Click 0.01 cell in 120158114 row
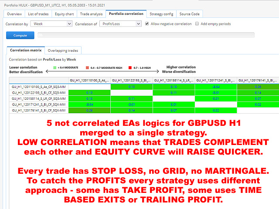 click(x=216, y=98)
